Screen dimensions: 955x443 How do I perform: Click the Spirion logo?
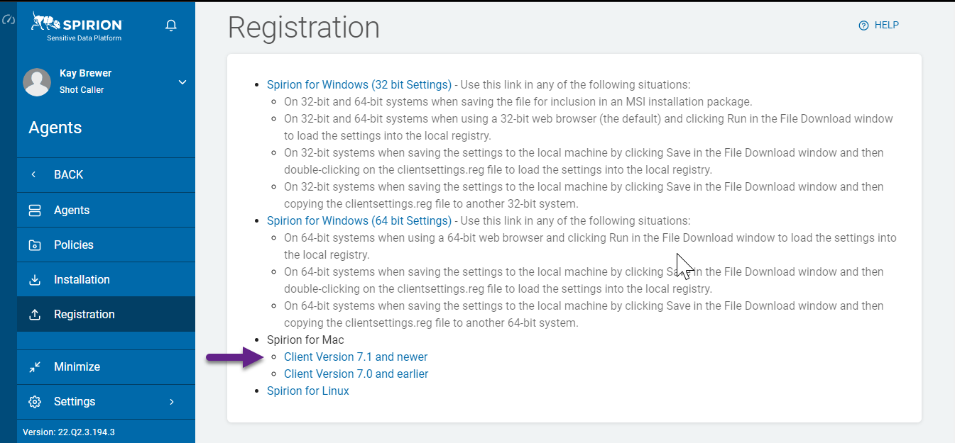(x=77, y=27)
